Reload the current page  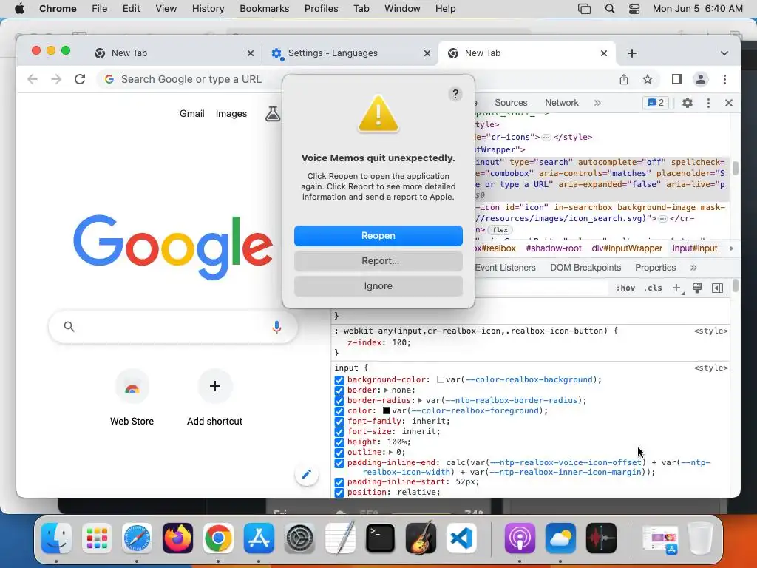[80, 79]
